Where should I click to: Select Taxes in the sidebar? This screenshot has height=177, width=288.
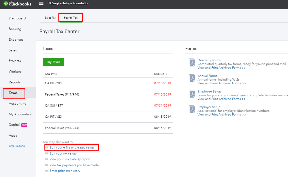click(13, 93)
